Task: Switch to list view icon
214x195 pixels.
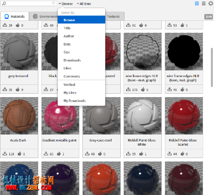Action: 204,3
